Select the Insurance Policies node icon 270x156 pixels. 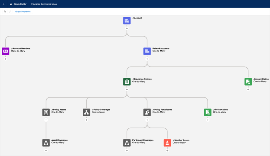[127, 82]
